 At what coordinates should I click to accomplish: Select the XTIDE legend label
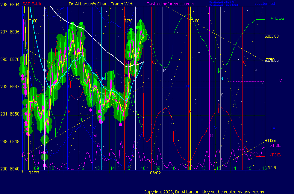pos(275,145)
